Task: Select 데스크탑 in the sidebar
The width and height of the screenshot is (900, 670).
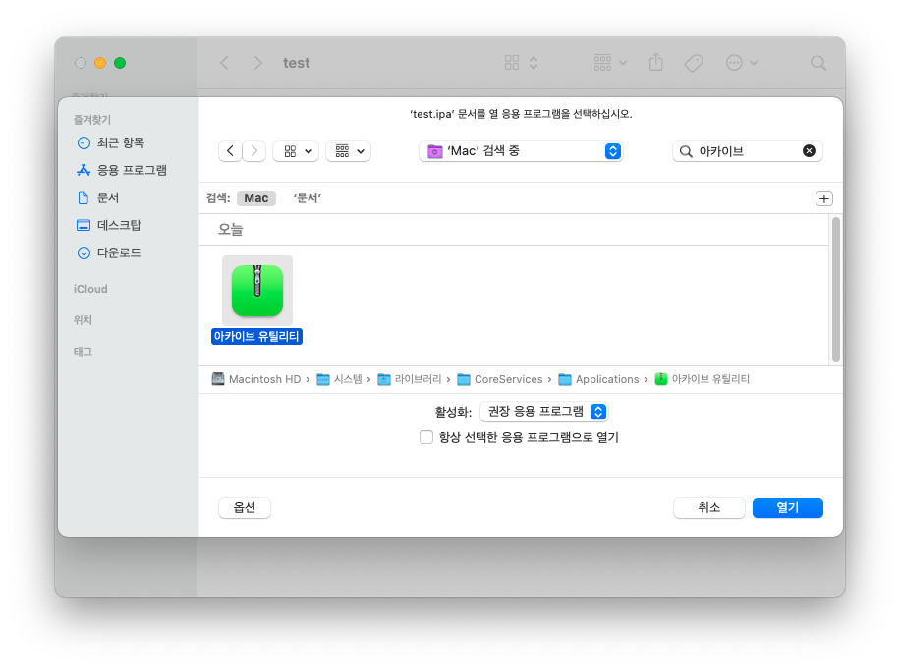Action: (109, 225)
